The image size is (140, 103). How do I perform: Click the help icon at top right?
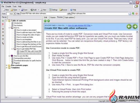tap(136, 6)
